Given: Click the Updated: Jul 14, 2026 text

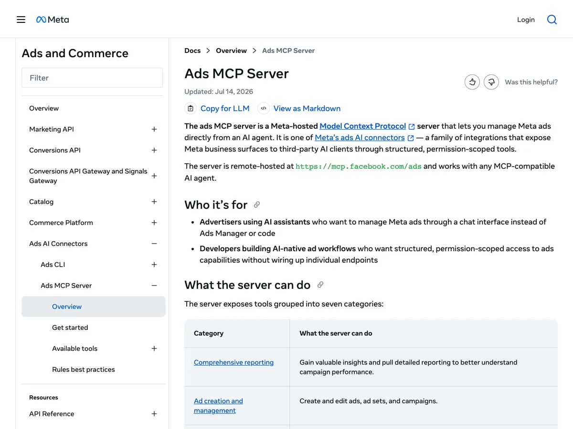Looking at the screenshot, I should [x=219, y=92].
